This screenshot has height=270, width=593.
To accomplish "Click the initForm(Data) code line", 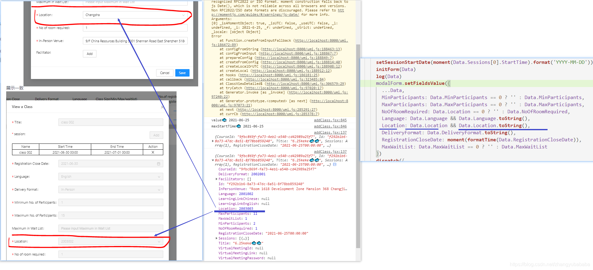I will (396, 69).
